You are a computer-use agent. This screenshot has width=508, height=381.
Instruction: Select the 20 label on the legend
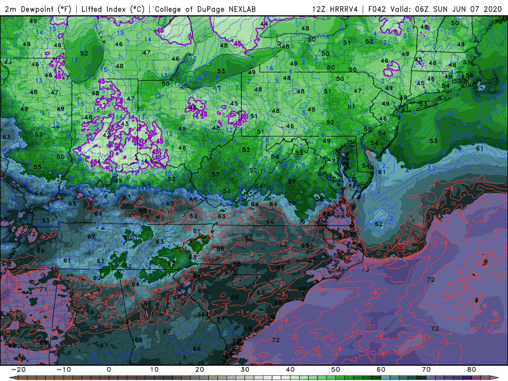(x=199, y=370)
